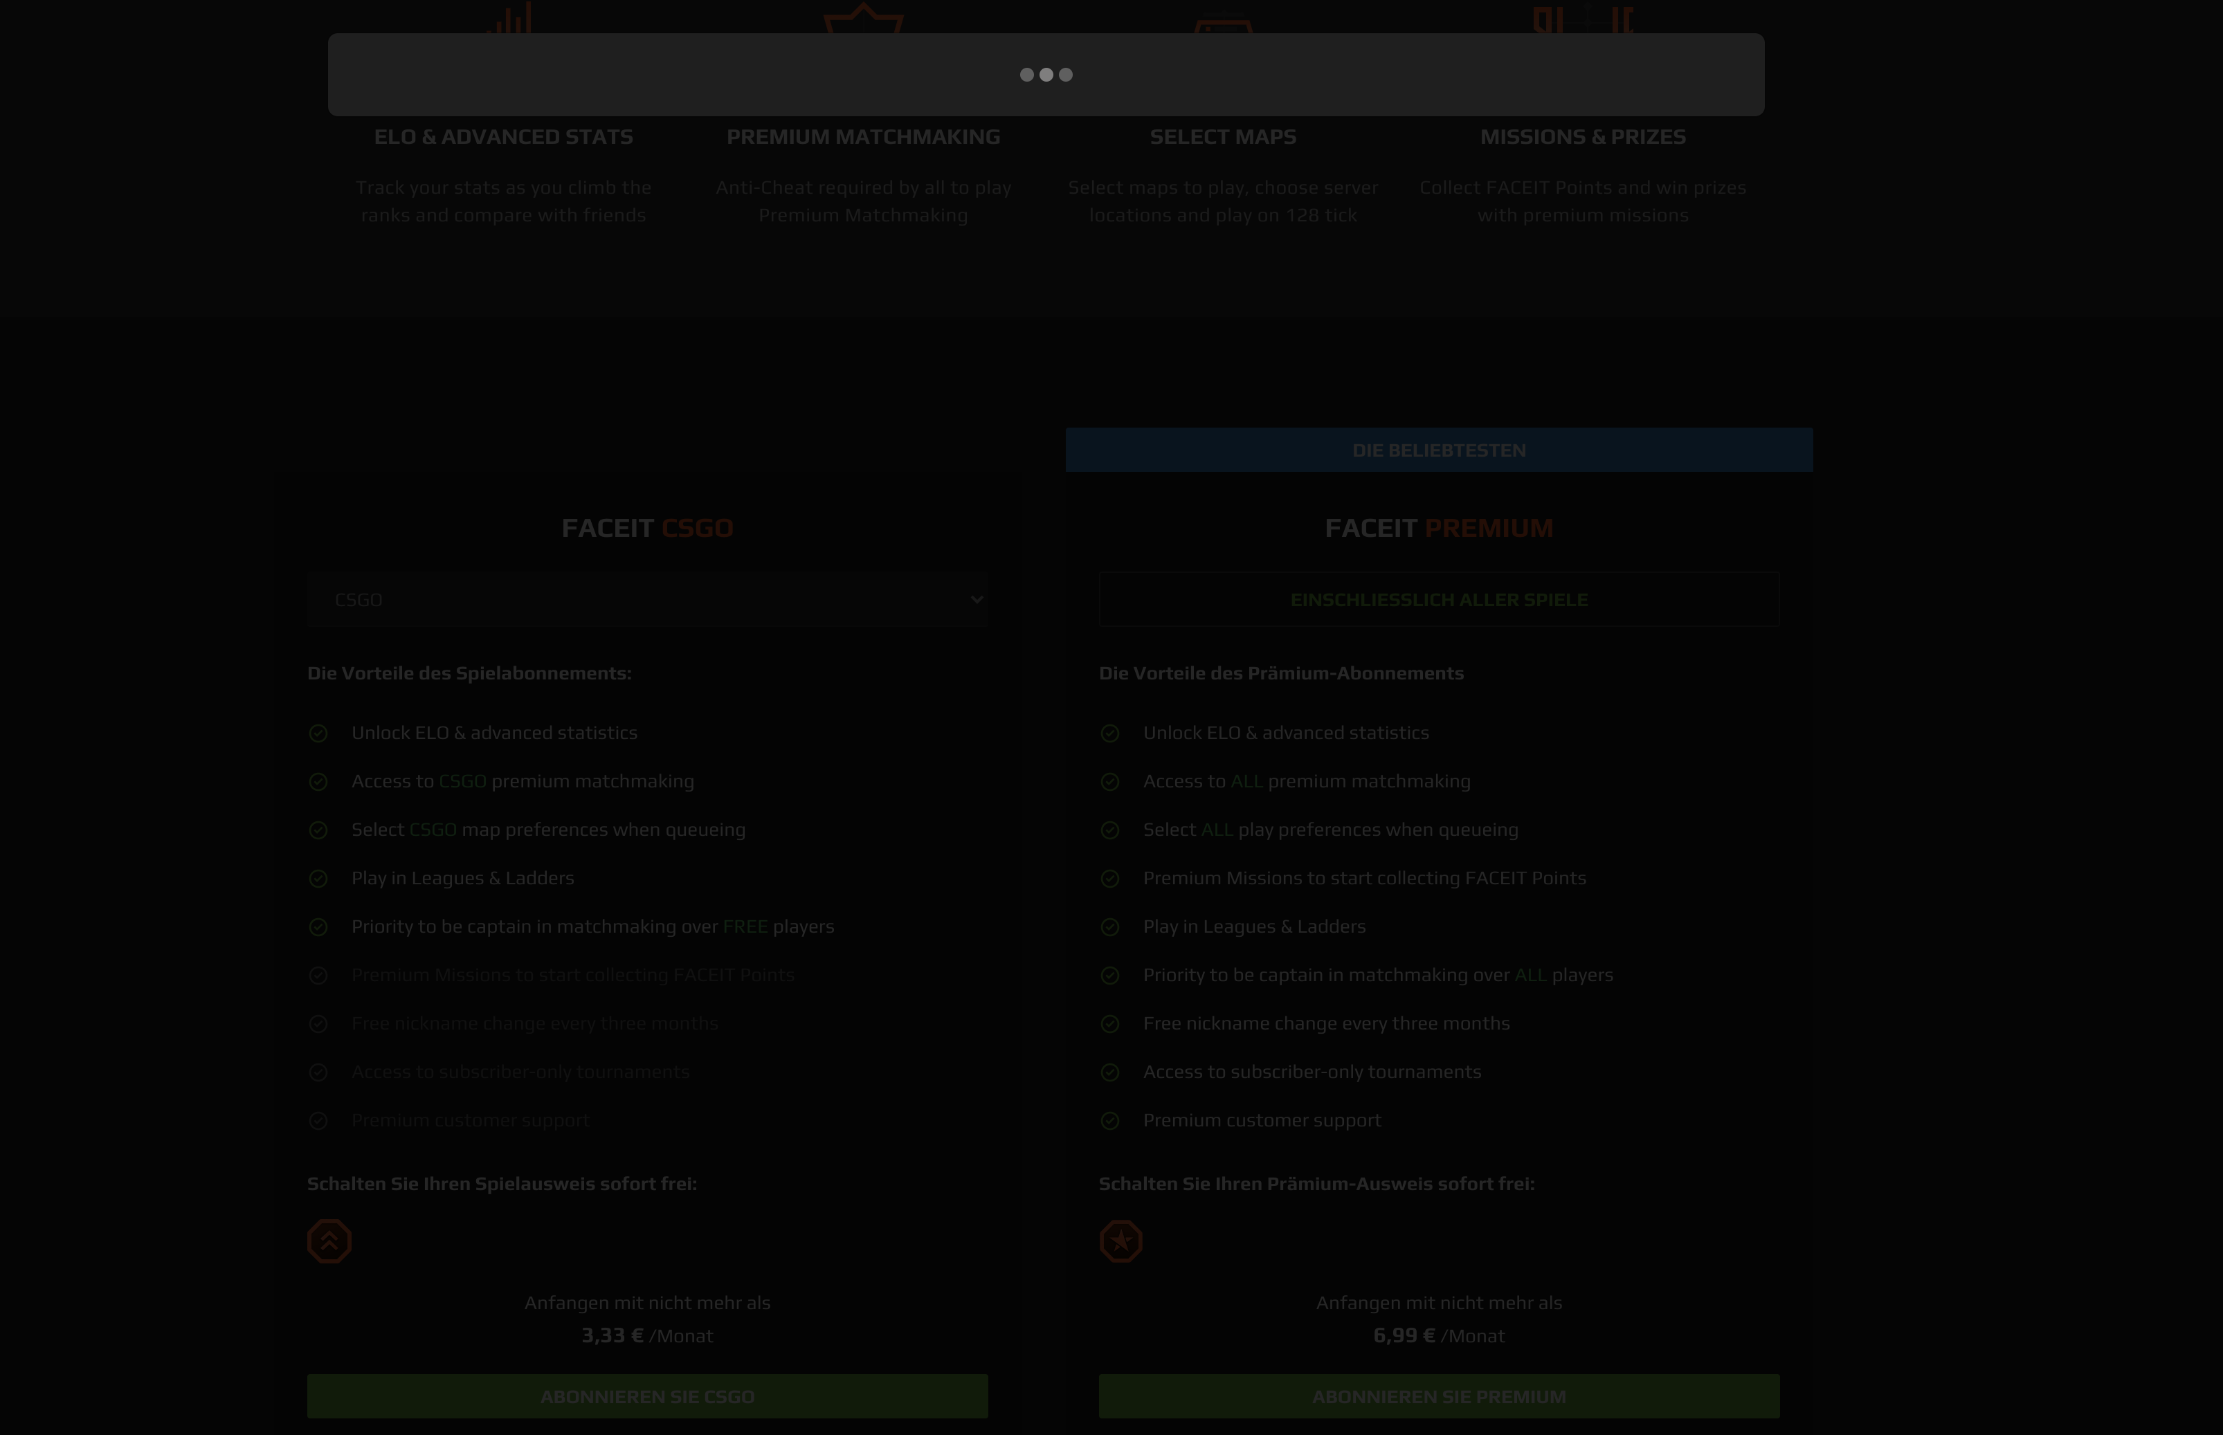
Task: Click 'Select ALL play preferences when queueing' text
Action: [1331, 830]
